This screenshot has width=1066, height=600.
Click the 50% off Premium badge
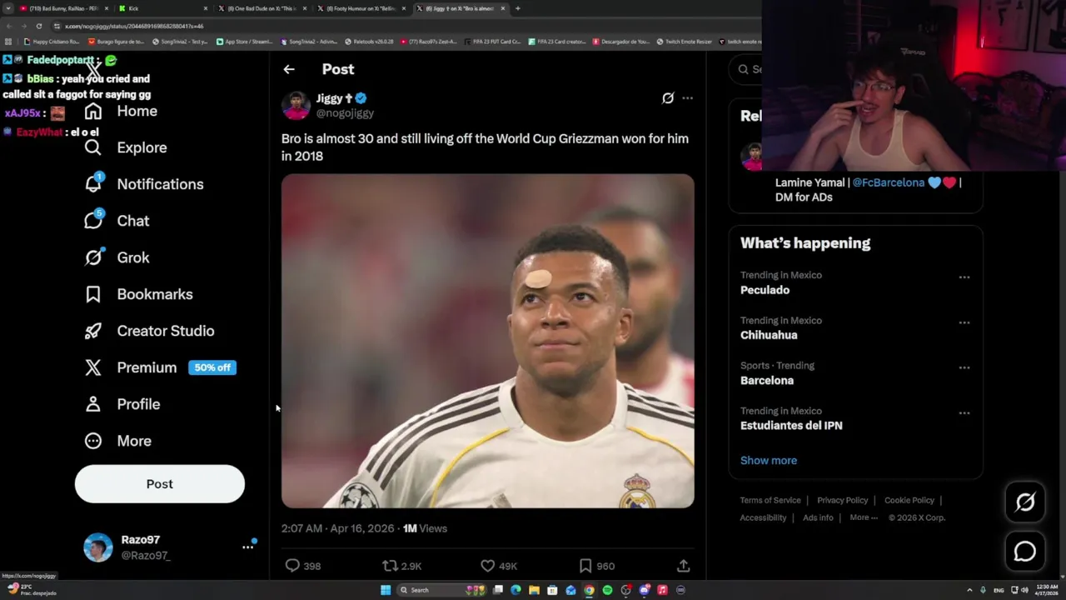pyautogui.click(x=212, y=367)
